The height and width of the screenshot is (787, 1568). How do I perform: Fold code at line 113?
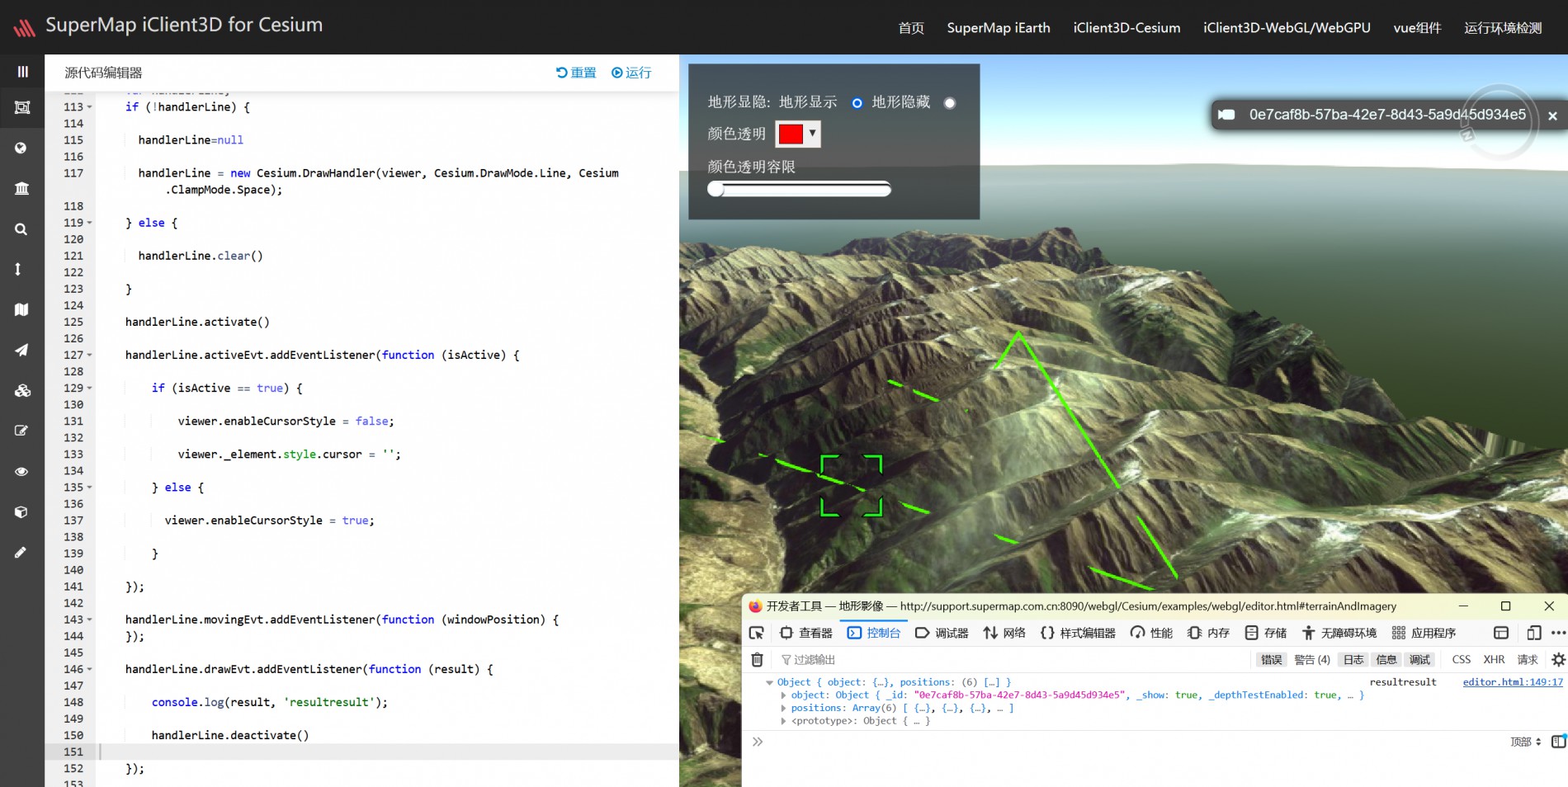(90, 107)
